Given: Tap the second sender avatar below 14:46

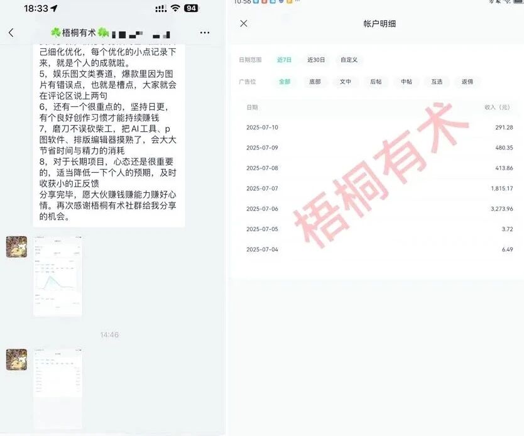Looking at the screenshot, I should coord(16,359).
